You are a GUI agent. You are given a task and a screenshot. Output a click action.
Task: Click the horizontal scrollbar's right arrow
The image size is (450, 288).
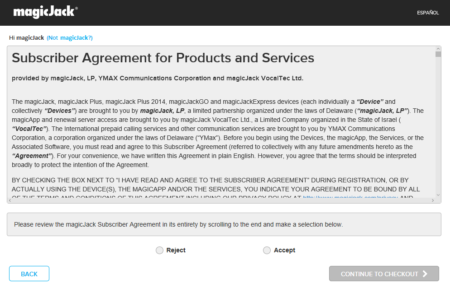432,200
